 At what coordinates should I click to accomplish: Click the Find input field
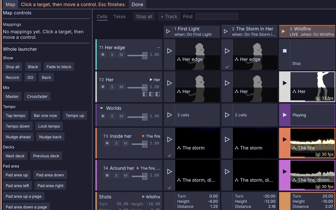[217, 17]
